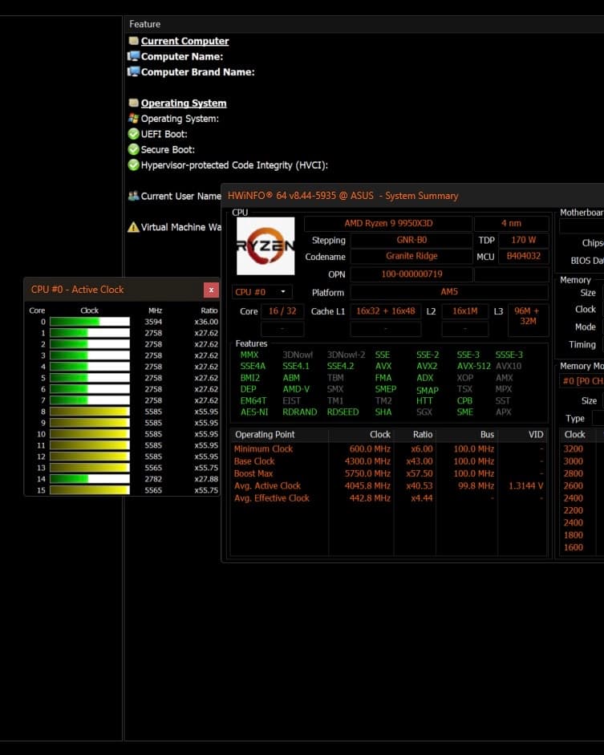This screenshot has height=755, width=604.
Task: Select the Avg. Effective Clock row
Action: pyautogui.click(x=389, y=498)
